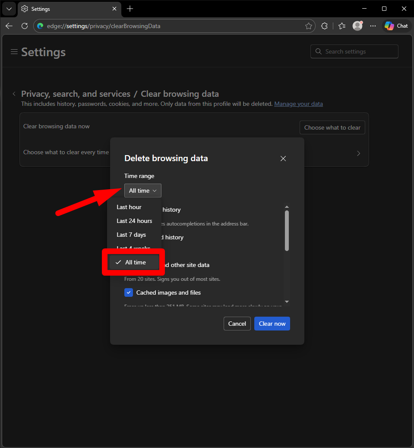Screen dimensions: 414x448
Task: Click the Clear browsing data now text
Action: [56, 126]
